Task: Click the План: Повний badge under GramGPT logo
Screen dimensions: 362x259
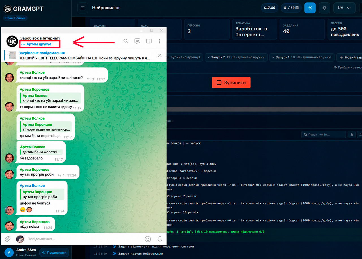Action: coord(15,18)
